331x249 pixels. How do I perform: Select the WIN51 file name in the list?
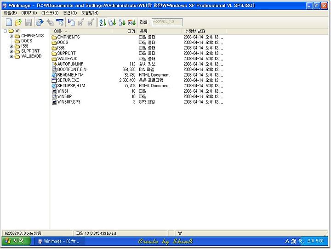tap(63, 91)
